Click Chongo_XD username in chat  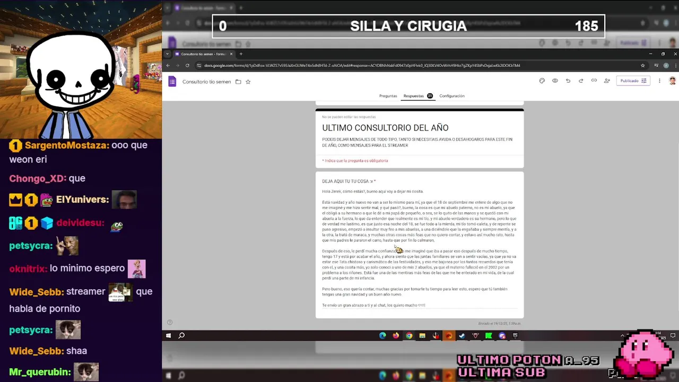pos(37,179)
